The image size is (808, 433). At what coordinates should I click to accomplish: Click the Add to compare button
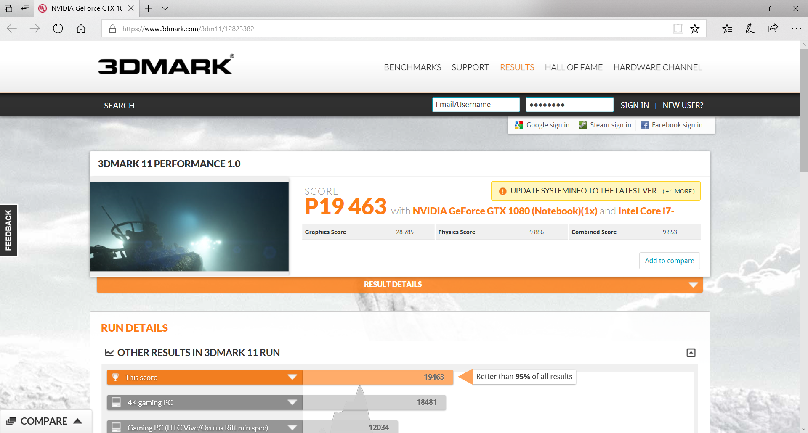670,261
